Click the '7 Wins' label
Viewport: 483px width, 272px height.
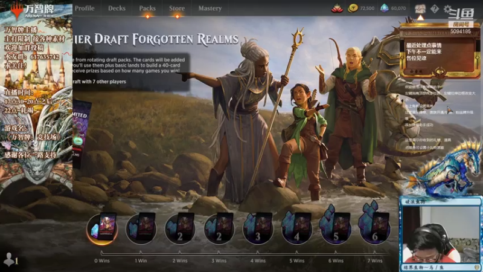[x=375, y=261]
